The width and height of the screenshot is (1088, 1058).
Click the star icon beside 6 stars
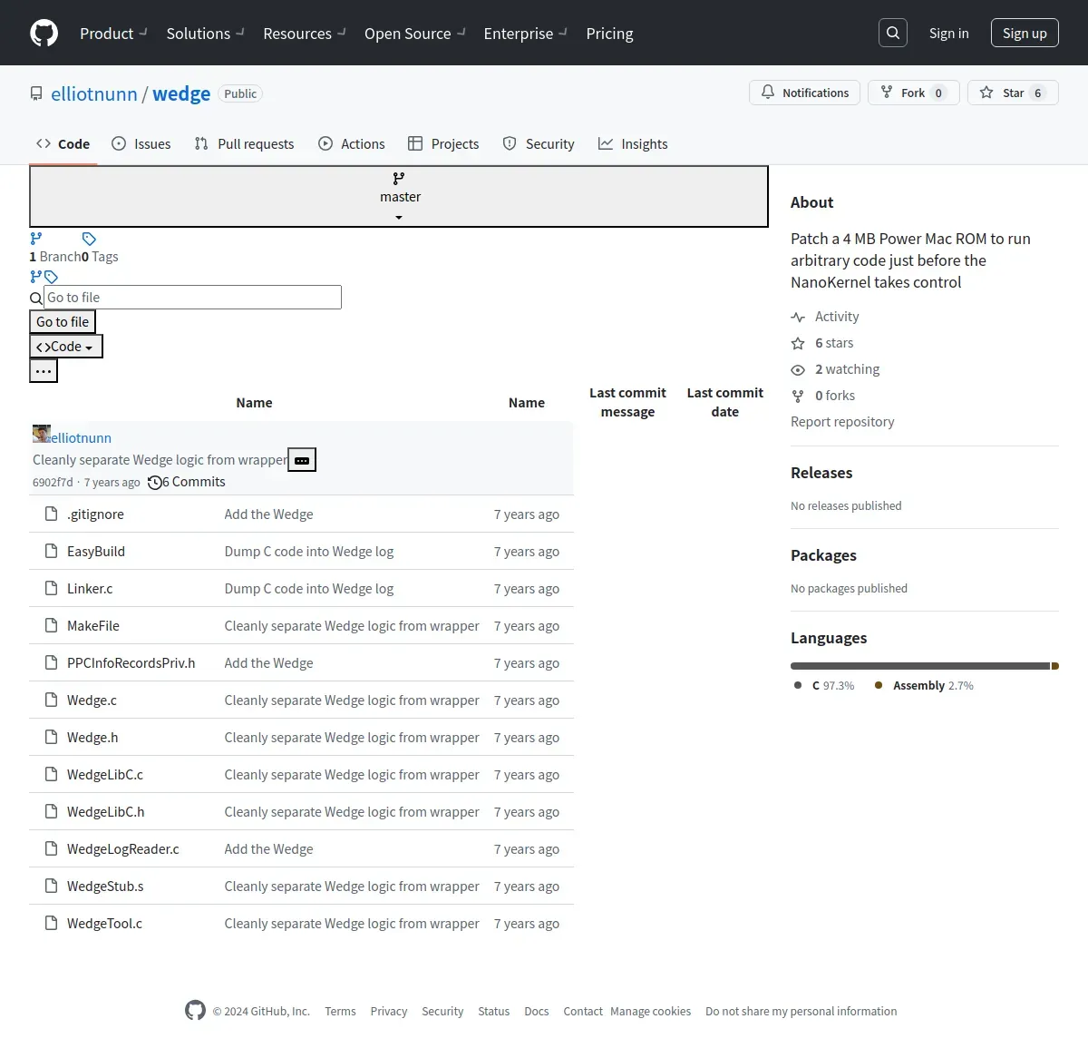[798, 343]
